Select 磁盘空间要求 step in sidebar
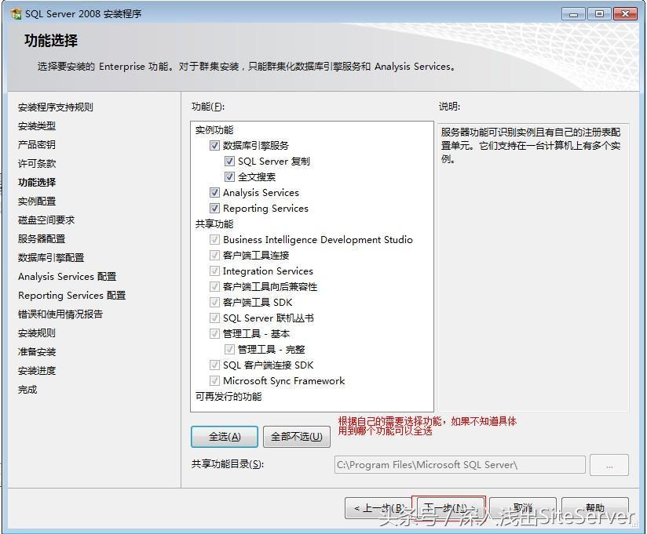Viewport: 647px width, 534px height. [x=46, y=220]
